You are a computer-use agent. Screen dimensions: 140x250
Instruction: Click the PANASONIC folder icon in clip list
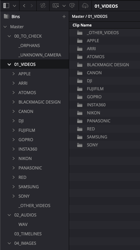point(80,121)
